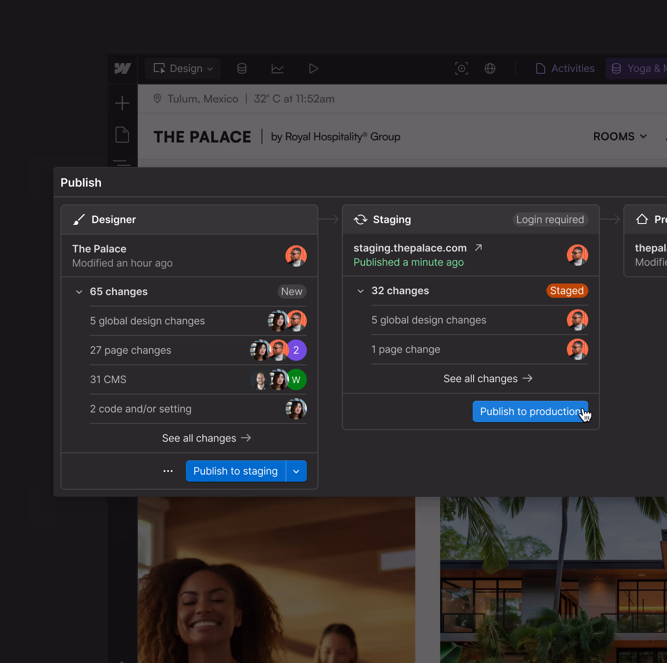
Task: Click the globe localization icon
Action: coord(490,68)
